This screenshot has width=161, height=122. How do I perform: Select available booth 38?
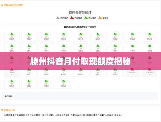click(x=149, y=48)
